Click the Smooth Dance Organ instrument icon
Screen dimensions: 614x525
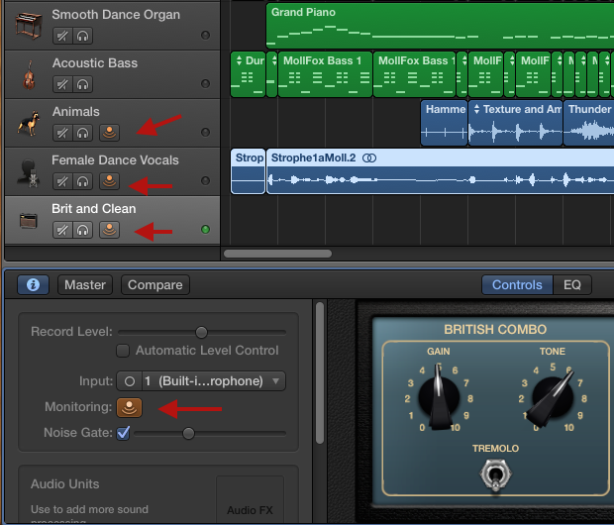(29, 25)
